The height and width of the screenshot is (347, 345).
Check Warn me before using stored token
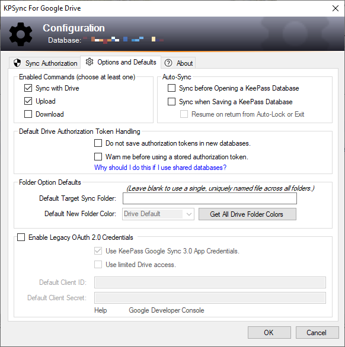click(x=98, y=157)
